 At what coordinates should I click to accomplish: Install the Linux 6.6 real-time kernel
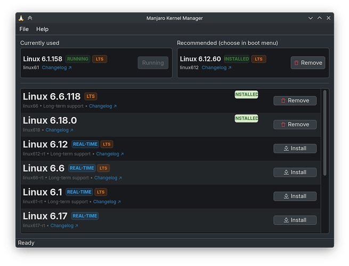(x=295, y=172)
